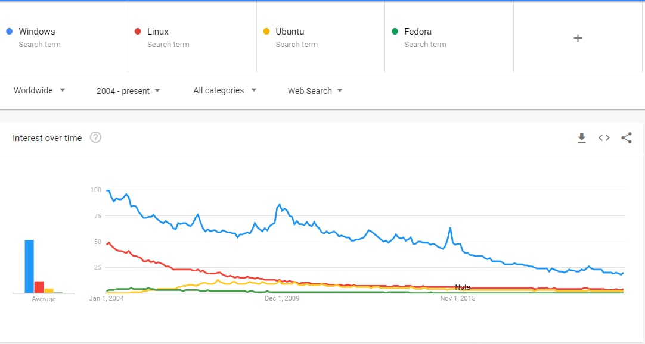The height and width of the screenshot is (344, 645).
Task: Select the yellow Ubuntu term dot
Action: click(266, 31)
